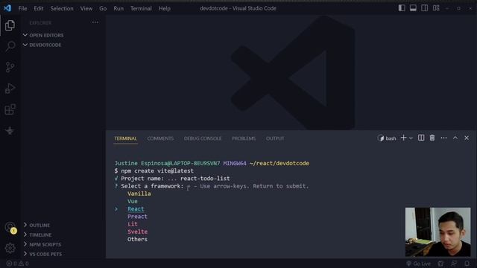Open the terminal launch profile dropdown
477x268 pixels.
[411, 138]
